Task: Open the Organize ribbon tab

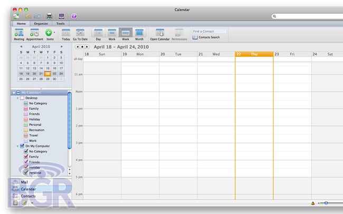Action: [41, 23]
